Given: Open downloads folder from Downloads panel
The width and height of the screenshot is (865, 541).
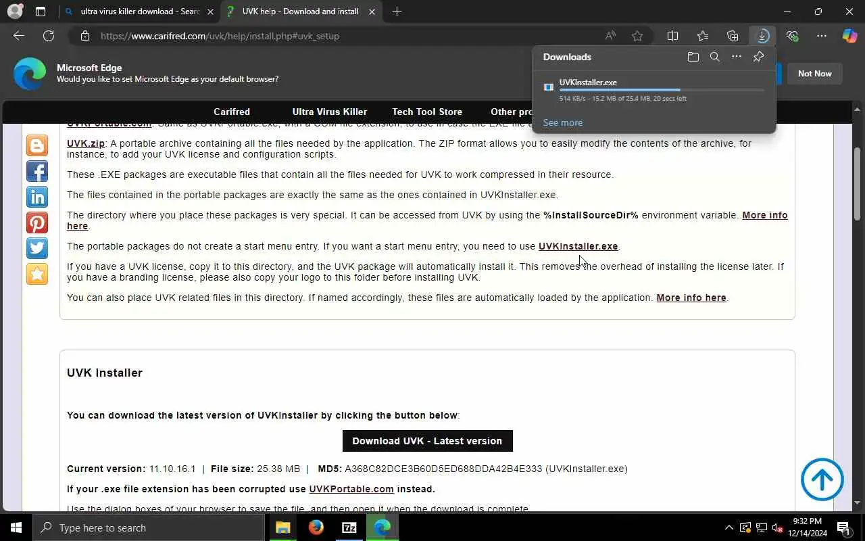Looking at the screenshot, I should pyautogui.click(x=693, y=57).
